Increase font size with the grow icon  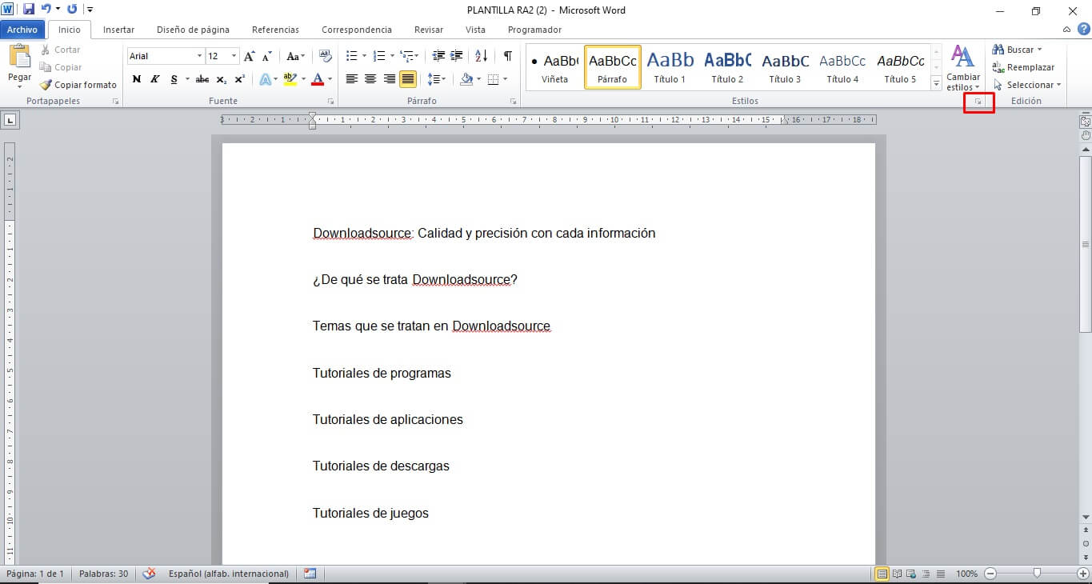(250, 56)
